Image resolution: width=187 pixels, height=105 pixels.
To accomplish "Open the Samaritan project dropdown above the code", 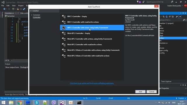I will [x=16, y=16].
